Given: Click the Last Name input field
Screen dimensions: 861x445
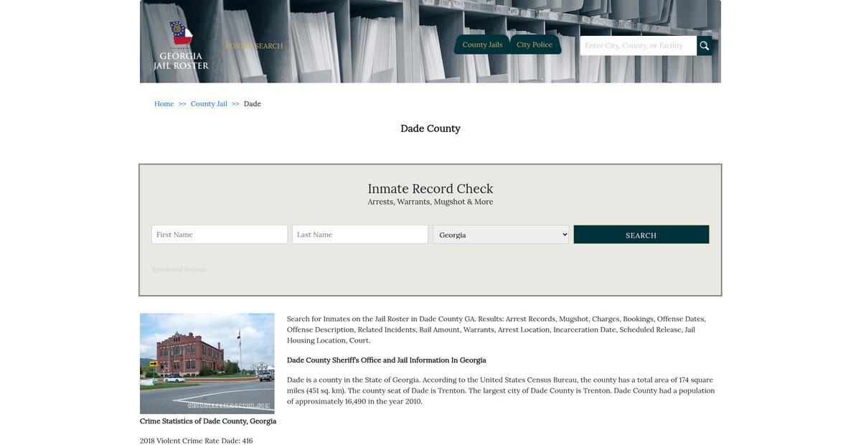Looking at the screenshot, I should [x=360, y=235].
